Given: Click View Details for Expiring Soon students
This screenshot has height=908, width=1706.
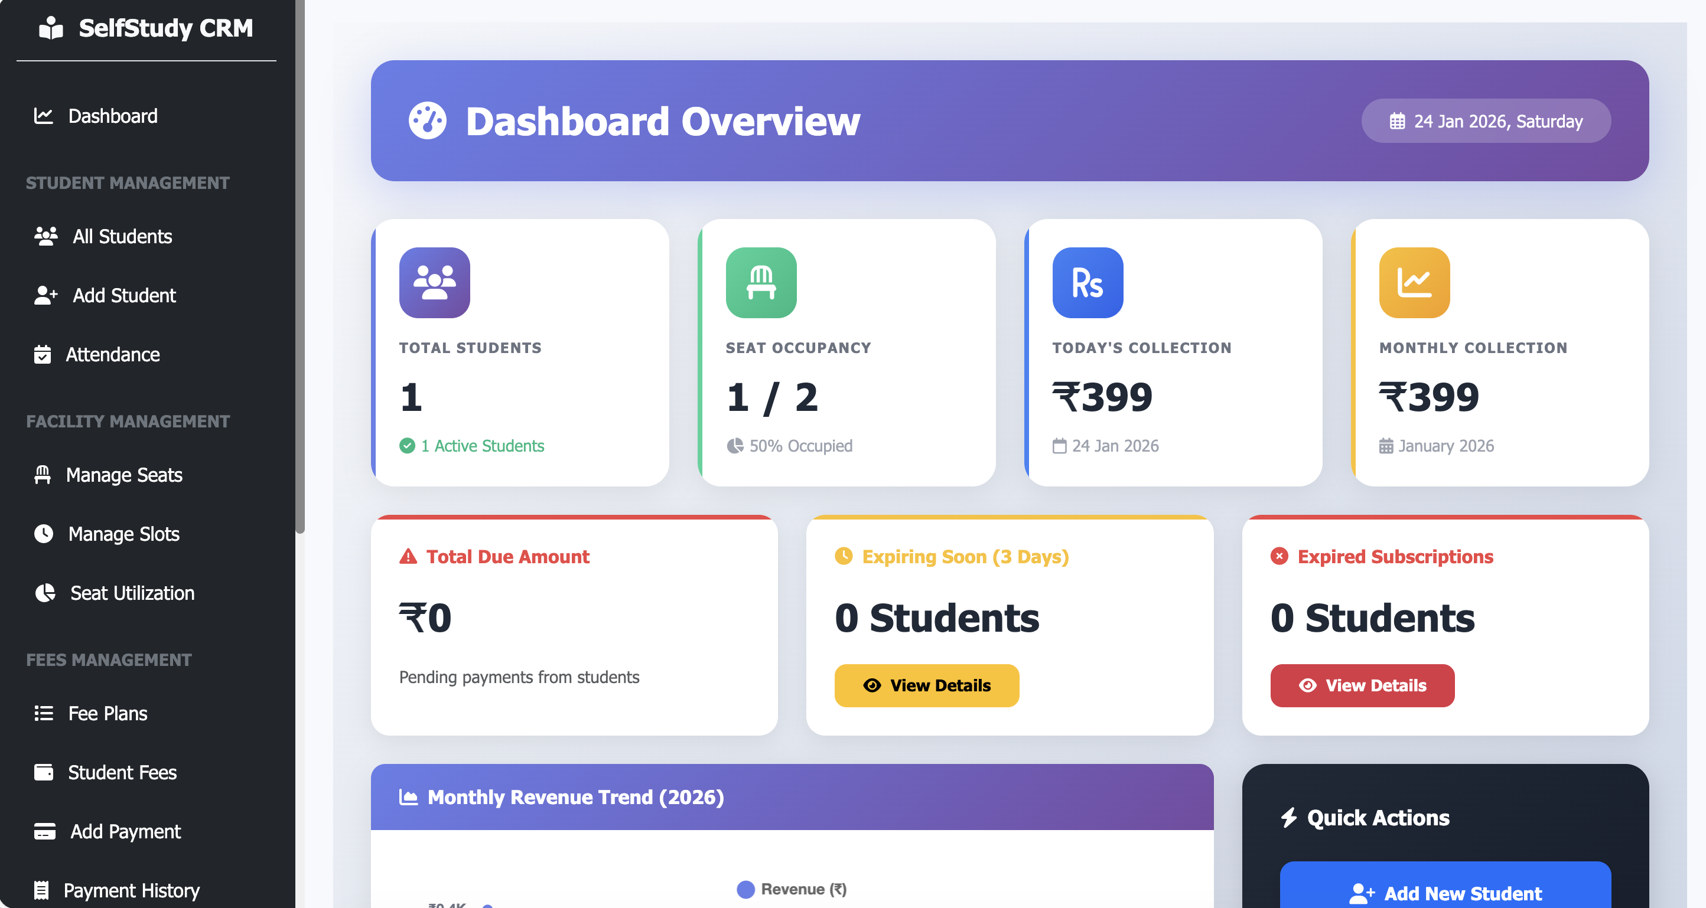Looking at the screenshot, I should 926,685.
